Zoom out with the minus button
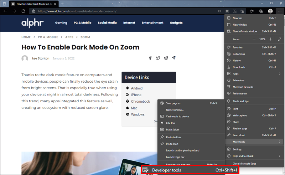The image size is (285, 175). tap(254, 39)
